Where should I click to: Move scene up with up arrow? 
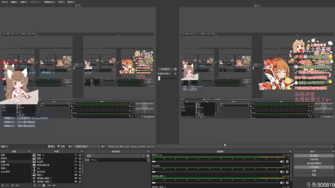tap(13, 185)
